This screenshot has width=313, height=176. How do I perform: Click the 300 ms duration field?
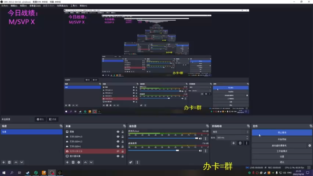click(231, 138)
